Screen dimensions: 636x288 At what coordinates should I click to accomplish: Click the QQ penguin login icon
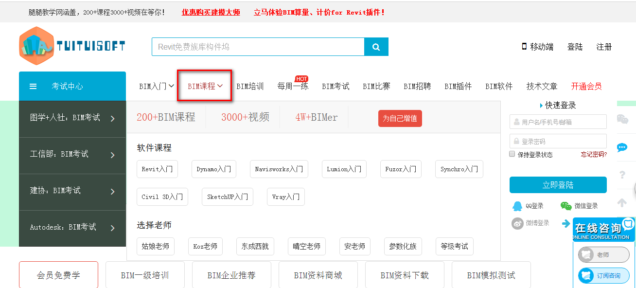tap(517, 206)
